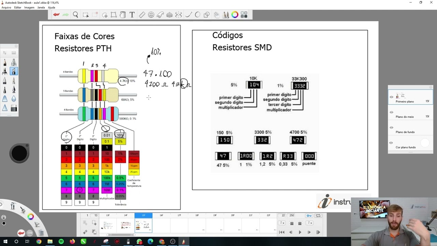
Task: Click the green Redo arrow
Action: point(66,15)
